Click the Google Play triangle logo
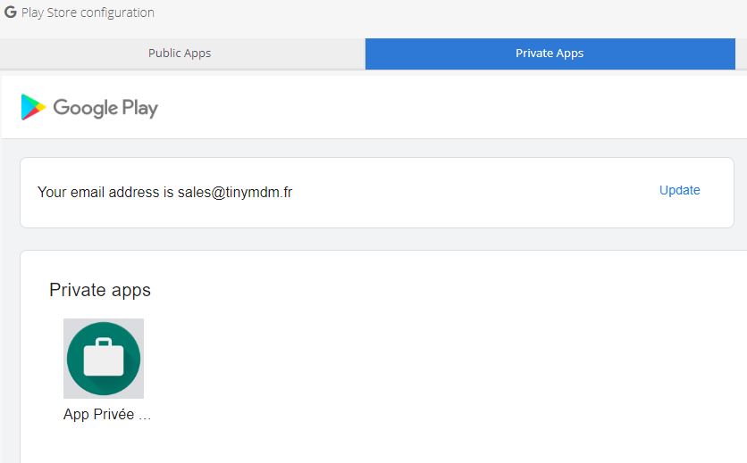 (33, 107)
